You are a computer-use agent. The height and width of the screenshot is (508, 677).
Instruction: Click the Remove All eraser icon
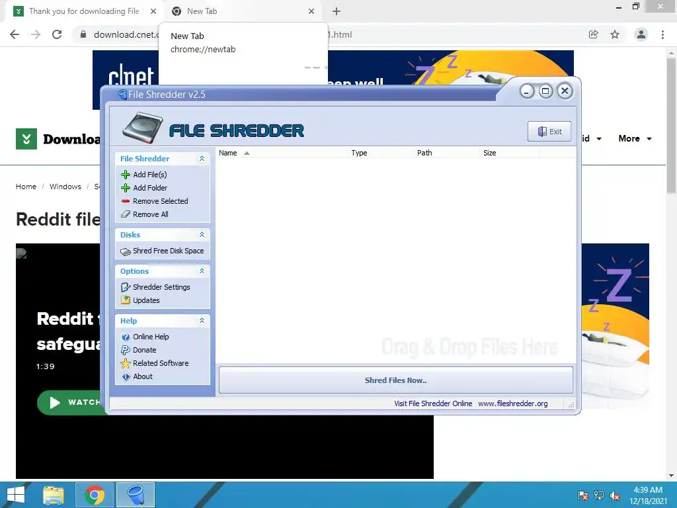126,214
